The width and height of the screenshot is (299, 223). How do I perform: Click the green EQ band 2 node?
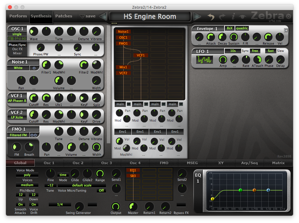240,191
